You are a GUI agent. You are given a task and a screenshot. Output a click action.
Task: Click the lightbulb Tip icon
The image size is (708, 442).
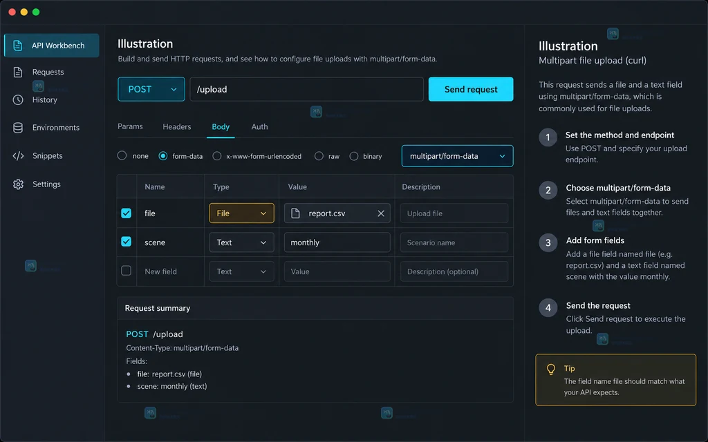pyautogui.click(x=551, y=369)
